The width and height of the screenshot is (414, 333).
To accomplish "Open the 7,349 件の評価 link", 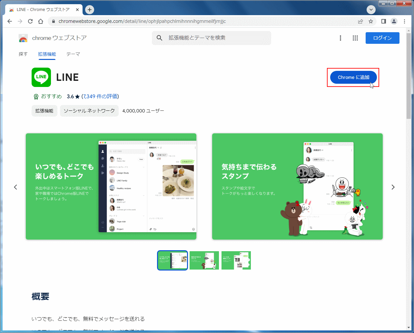I will (x=100, y=96).
